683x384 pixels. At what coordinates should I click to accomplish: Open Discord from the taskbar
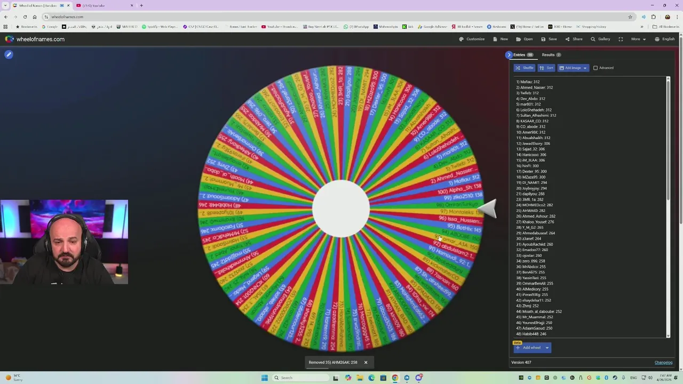click(x=418, y=378)
